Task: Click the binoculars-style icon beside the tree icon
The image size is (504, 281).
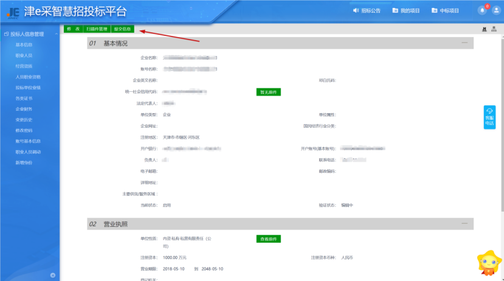Action: click(484, 29)
